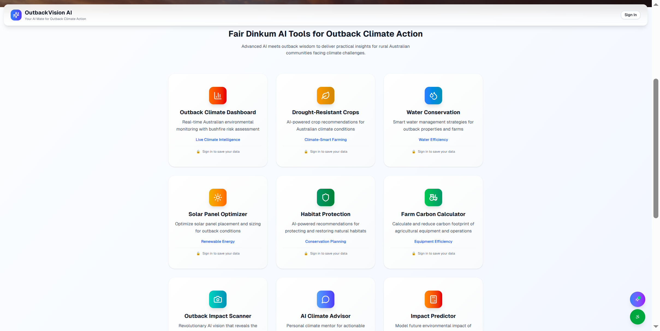660x331 pixels.
Task: Open the Outback Climate Dashboard chart icon
Action: [x=218, y=96]
